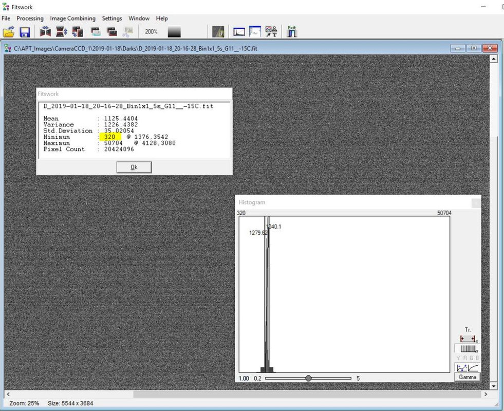Viewport: 504px width, 411px height.
Task: Click the image duplicate icon beside the greyed scissors
Action: [x=111, y=32]
